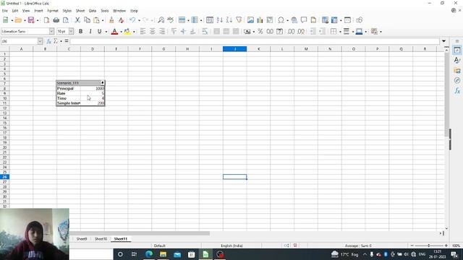This screenshot has width=463, height=260.
Task: Click the AutoFilter funnel icon
Action: coord(239,20)
